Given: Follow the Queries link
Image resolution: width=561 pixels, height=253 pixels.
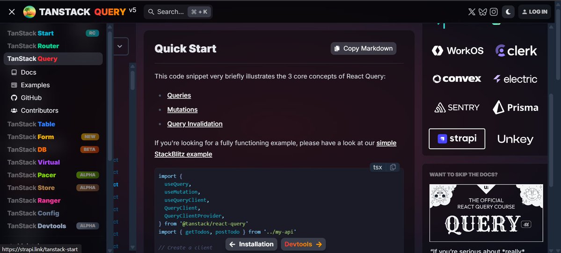Looking at the screenshot, I should click(x=179, y=95).
